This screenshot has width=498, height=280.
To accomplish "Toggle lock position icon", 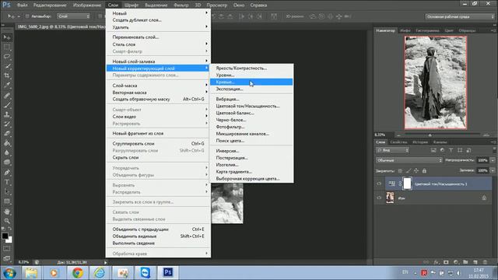I will [x=416, y=171].
